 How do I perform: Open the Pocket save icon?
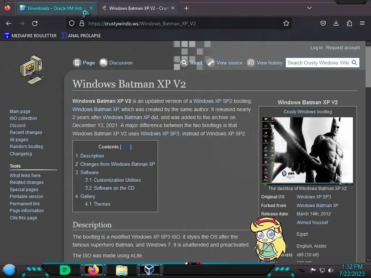323,23
